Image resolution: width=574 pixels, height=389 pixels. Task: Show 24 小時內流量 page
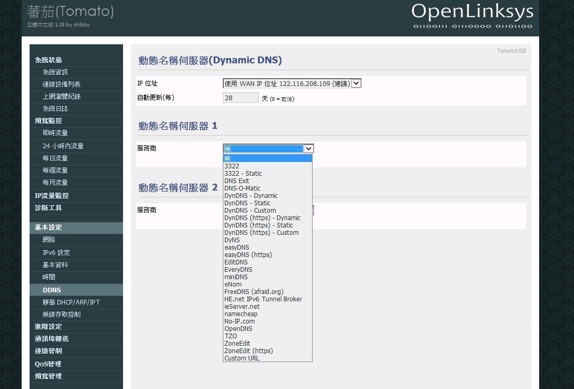[x=76, y=146]
